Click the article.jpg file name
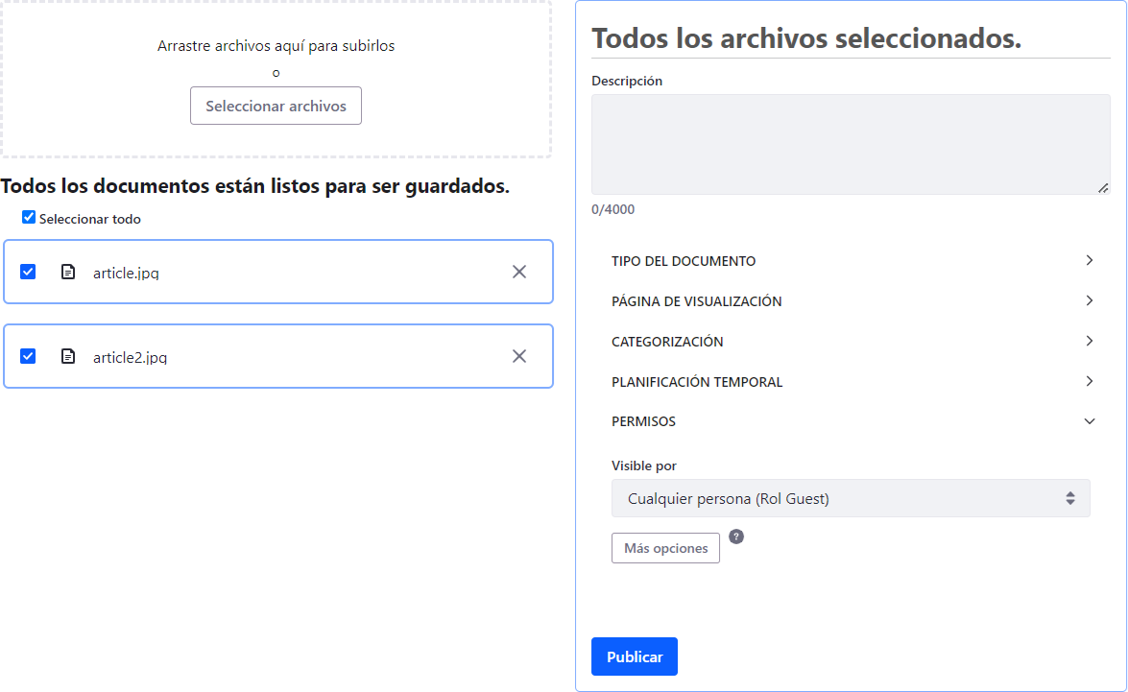1128x692 pixels. pyautogui.click(x=126, y=273)
